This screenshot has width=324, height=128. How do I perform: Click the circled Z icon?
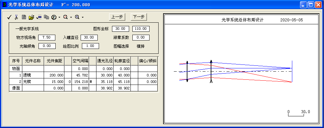(54, 17)
